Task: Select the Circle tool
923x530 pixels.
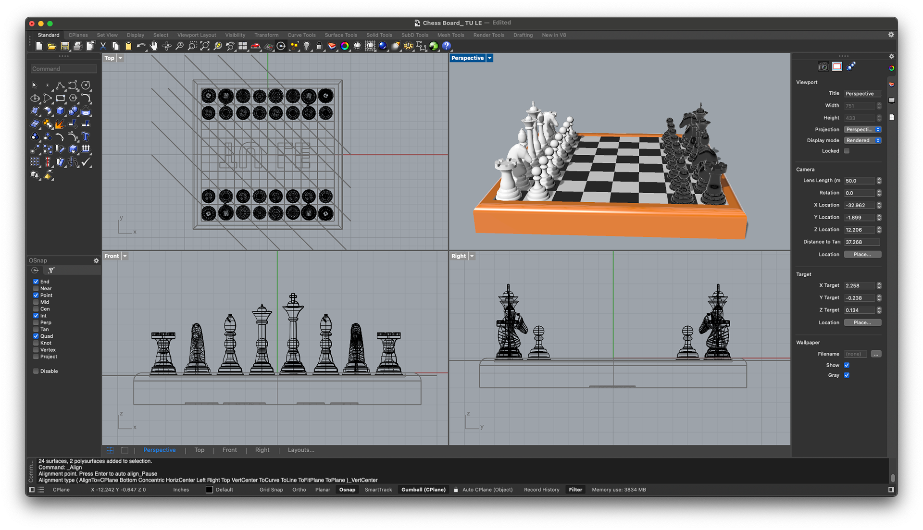Action: click(86, 86)
